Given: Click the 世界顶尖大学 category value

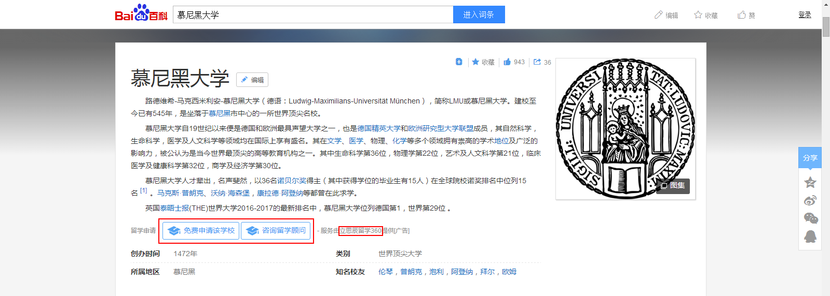Looking at the screenshot, I should tap(400, 254).
